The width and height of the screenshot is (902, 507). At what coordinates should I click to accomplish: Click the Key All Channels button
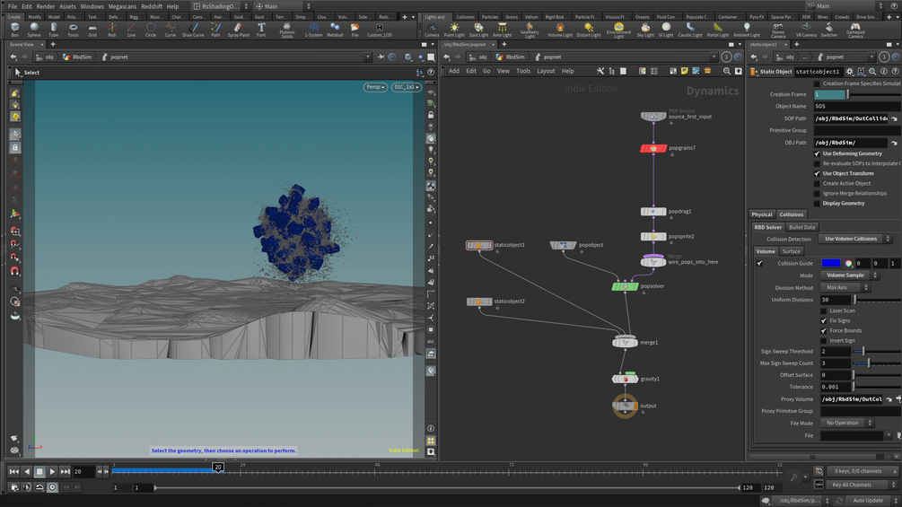point(852,485)
